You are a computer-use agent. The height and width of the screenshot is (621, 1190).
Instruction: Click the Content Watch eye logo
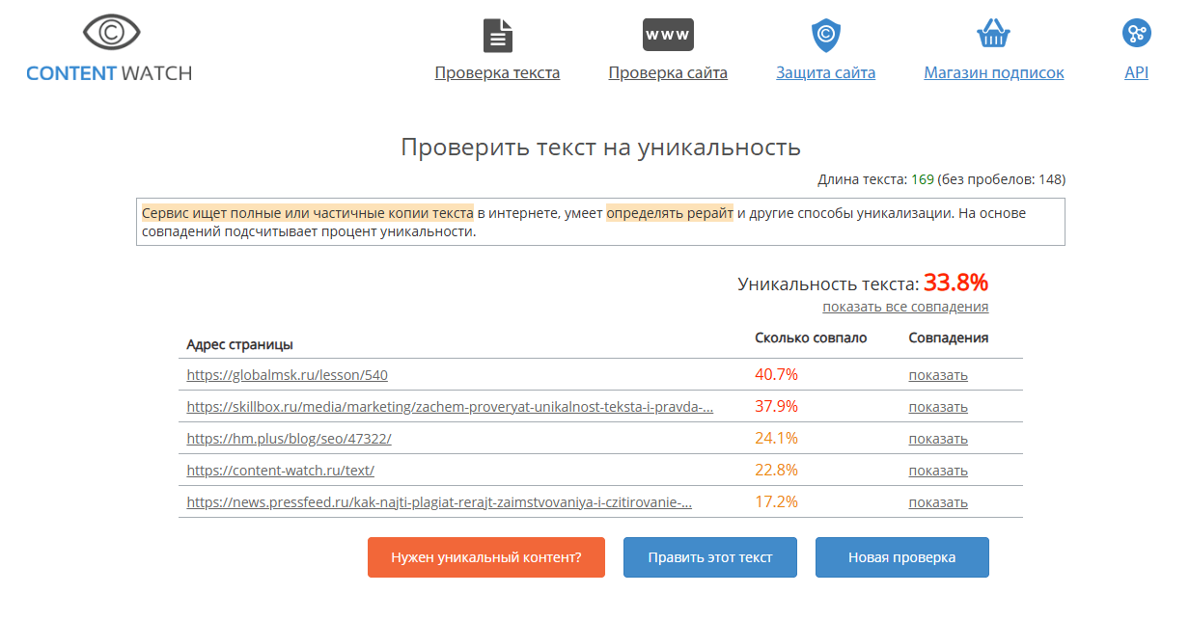[x=111, y=34]
